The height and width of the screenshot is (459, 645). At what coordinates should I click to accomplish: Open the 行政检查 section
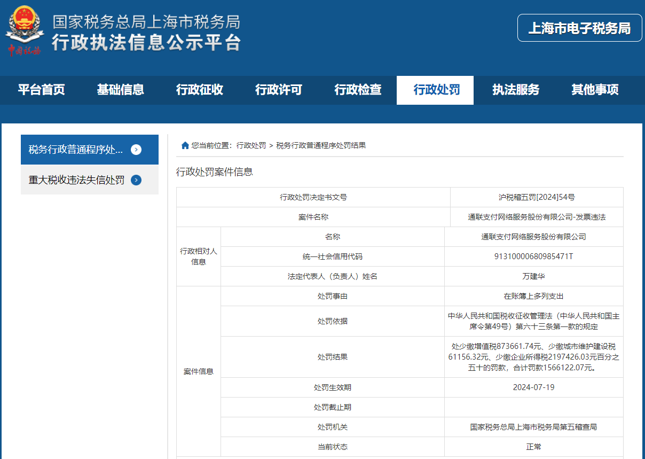pos(358,90)
